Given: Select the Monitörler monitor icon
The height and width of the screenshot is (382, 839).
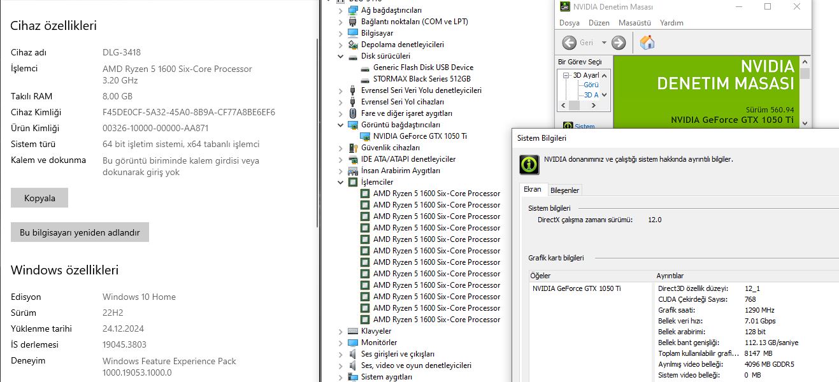Looking at the screenshot, I should (353, 343).
